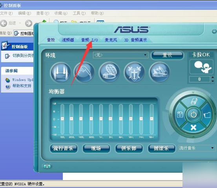Click the 3K equalizer slider
Screen dimensions: 217x188
pos(111,119)
